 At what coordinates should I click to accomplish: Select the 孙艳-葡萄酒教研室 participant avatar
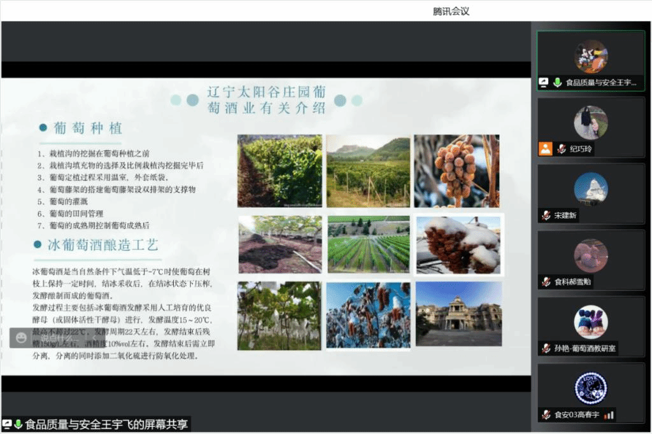click(x=590, y=322)
